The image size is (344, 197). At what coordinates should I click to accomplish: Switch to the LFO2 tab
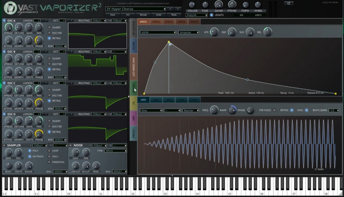[x=156, y=100]
